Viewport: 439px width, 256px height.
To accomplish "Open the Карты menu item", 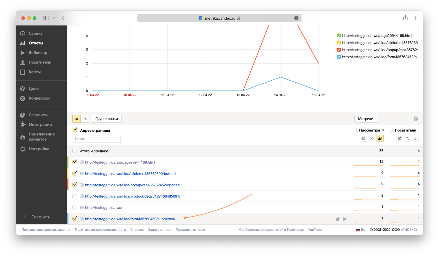I will [34, 72].
